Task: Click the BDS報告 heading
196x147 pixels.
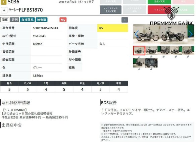Action: point(109,103)
